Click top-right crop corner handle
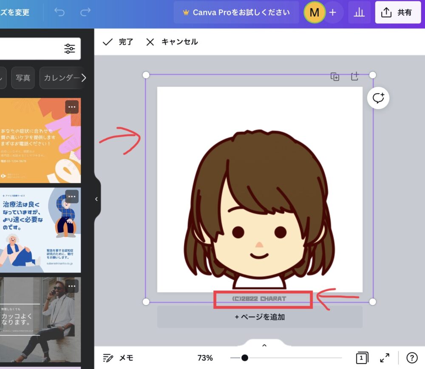425x369 pixels. pyautogui.click(x=373, y=75)
